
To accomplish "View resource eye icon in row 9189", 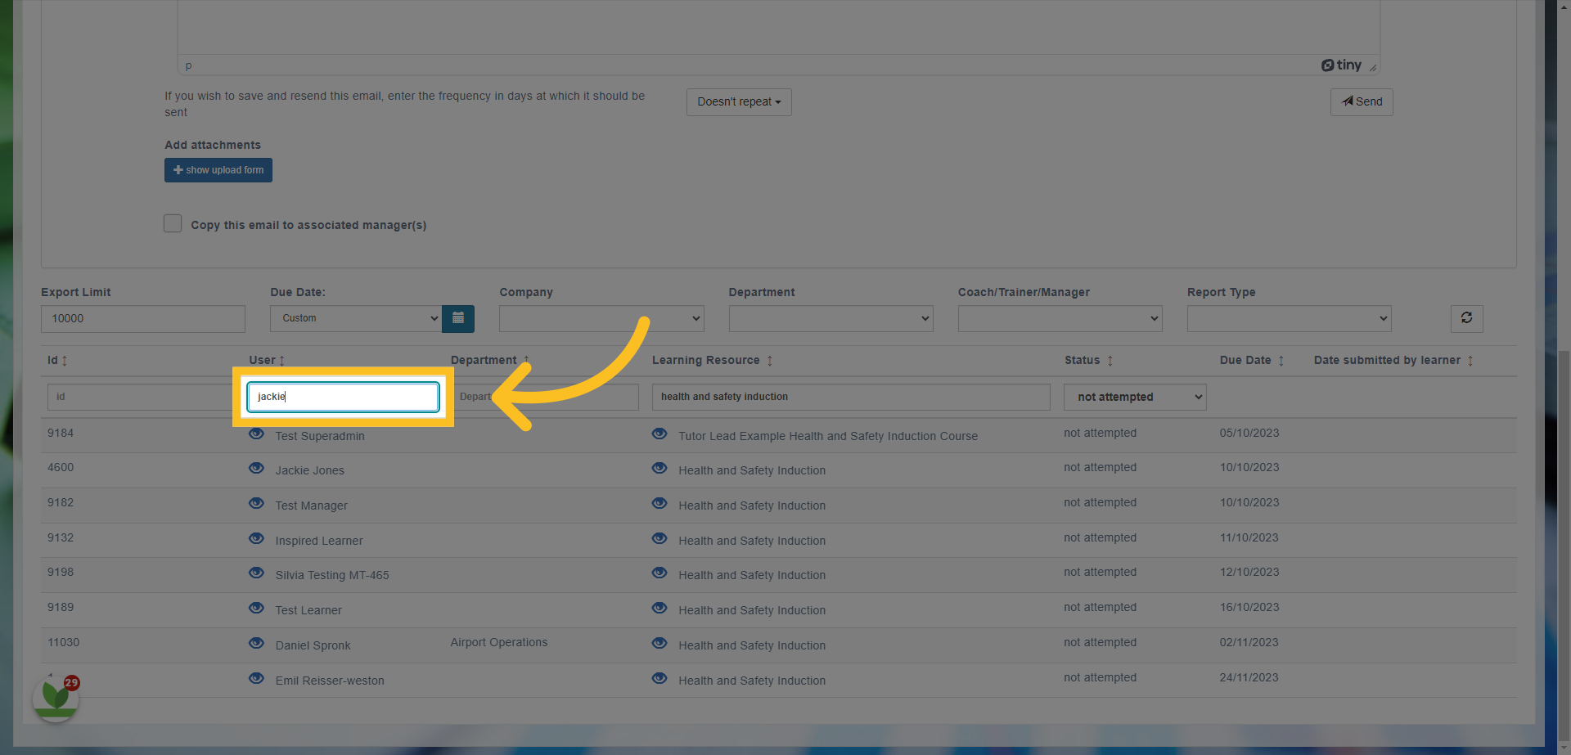I will click(659, 608).
